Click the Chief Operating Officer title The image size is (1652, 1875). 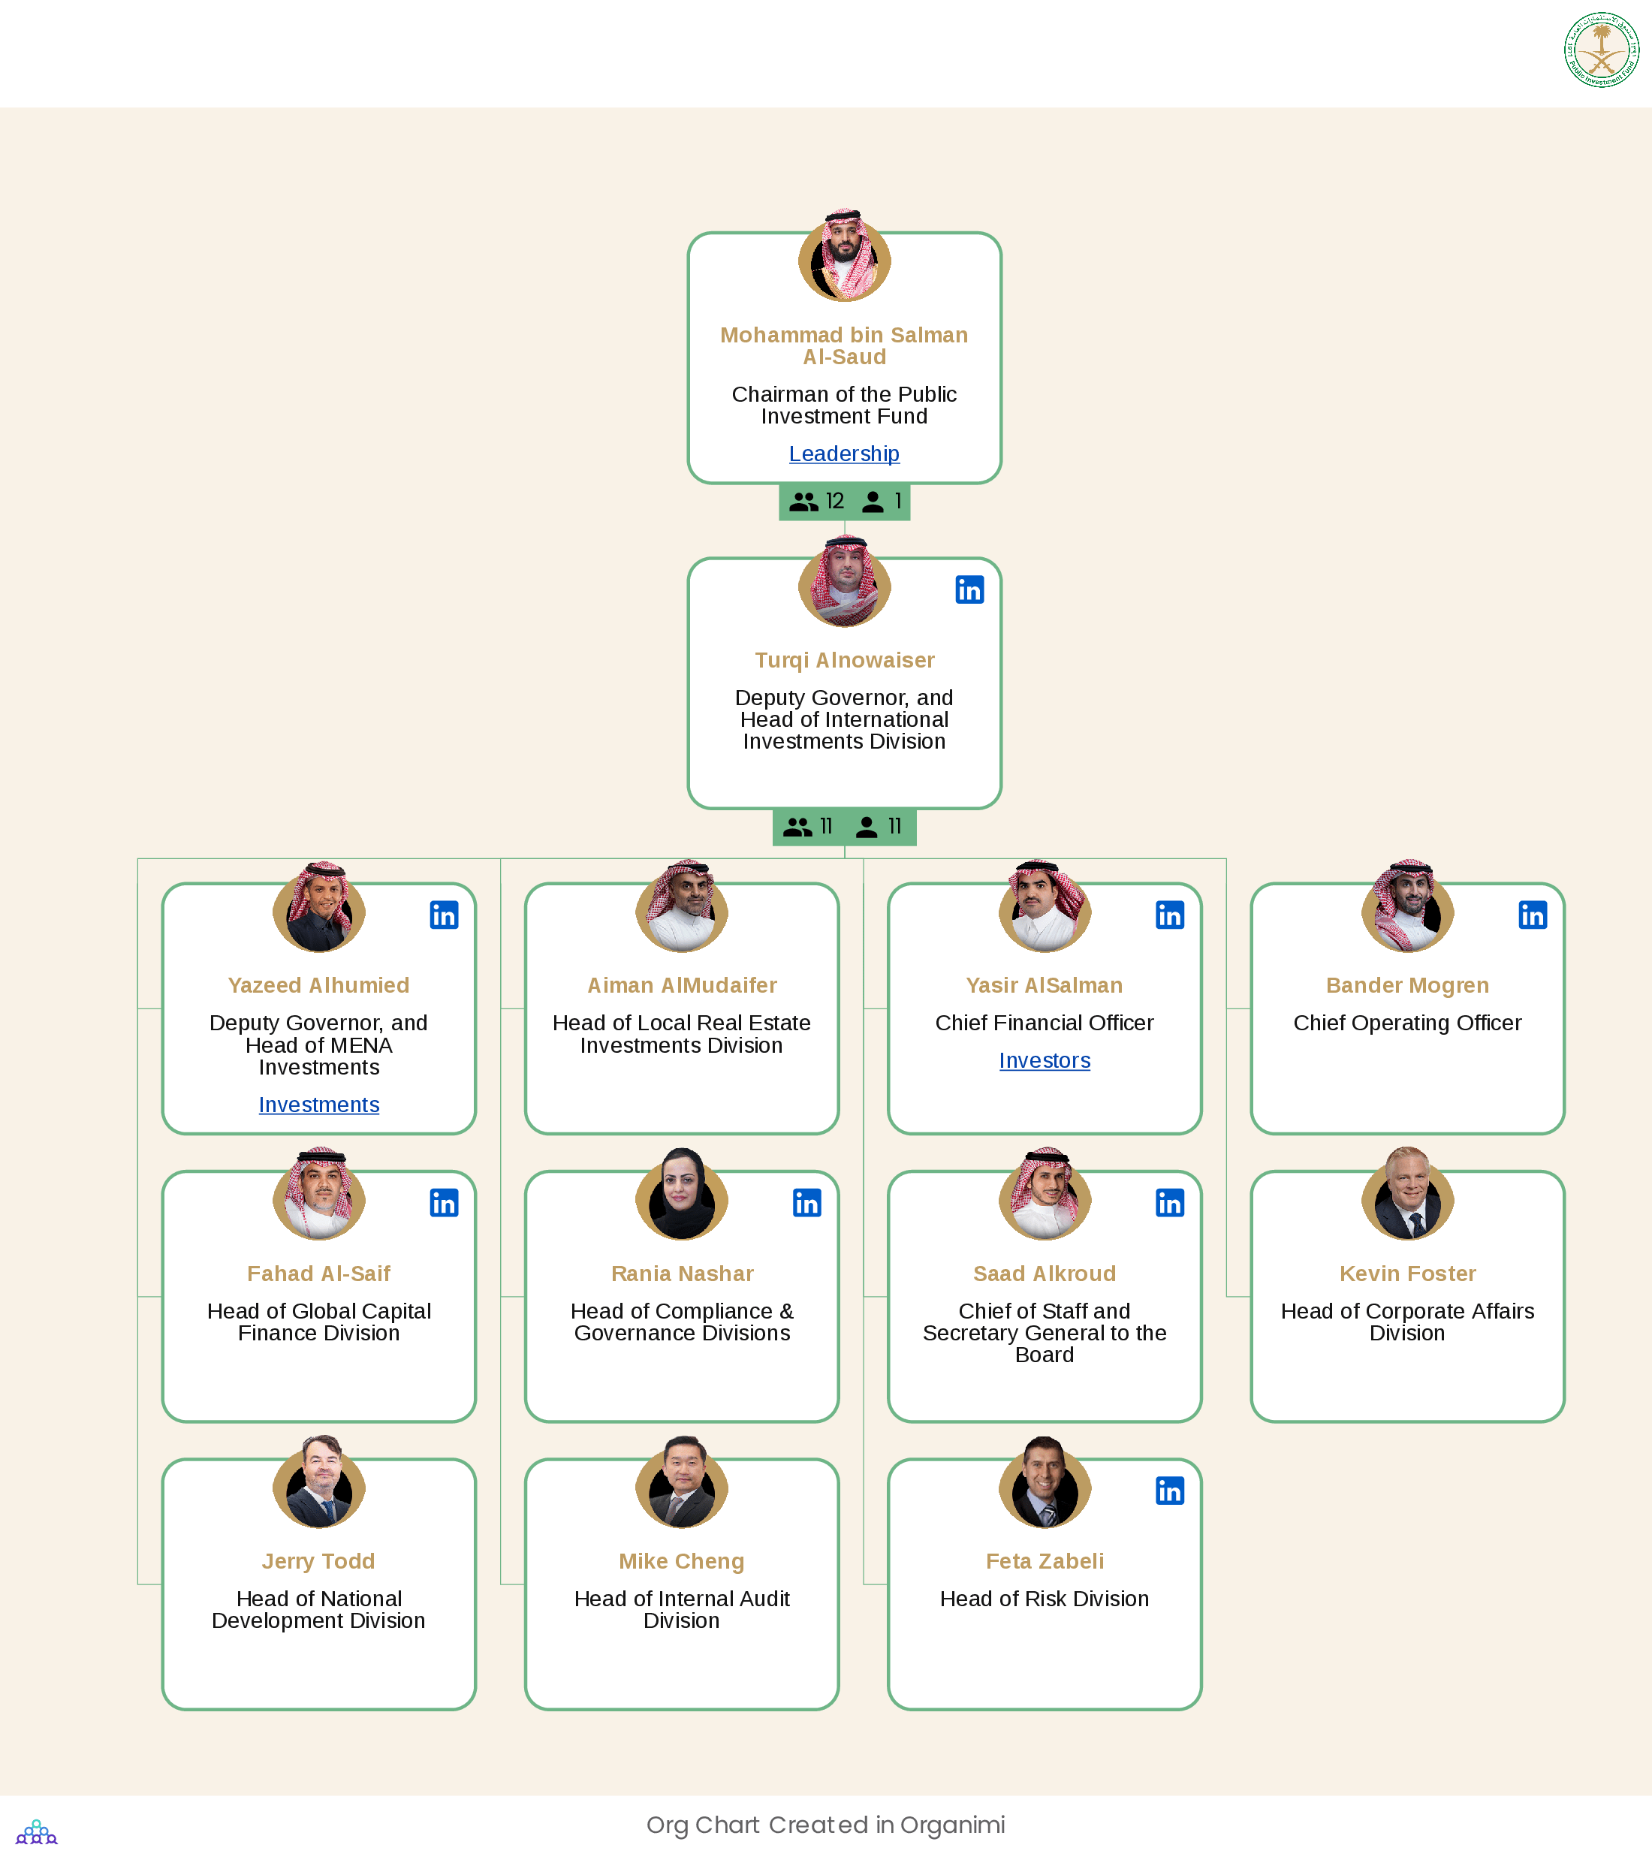[x=1408, y=1023]
